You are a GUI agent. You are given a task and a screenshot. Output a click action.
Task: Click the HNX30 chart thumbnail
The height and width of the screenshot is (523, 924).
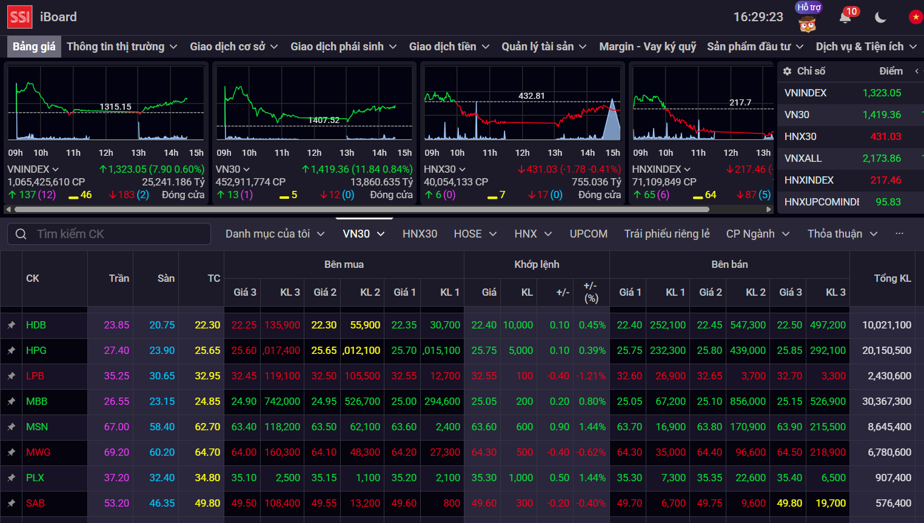coord(522,103)
